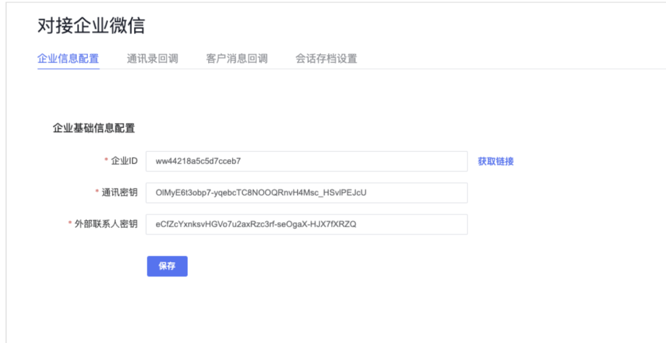Click the 通讯密钥 input field
This screenshot has width=666, height=343.
coord(307,193)
